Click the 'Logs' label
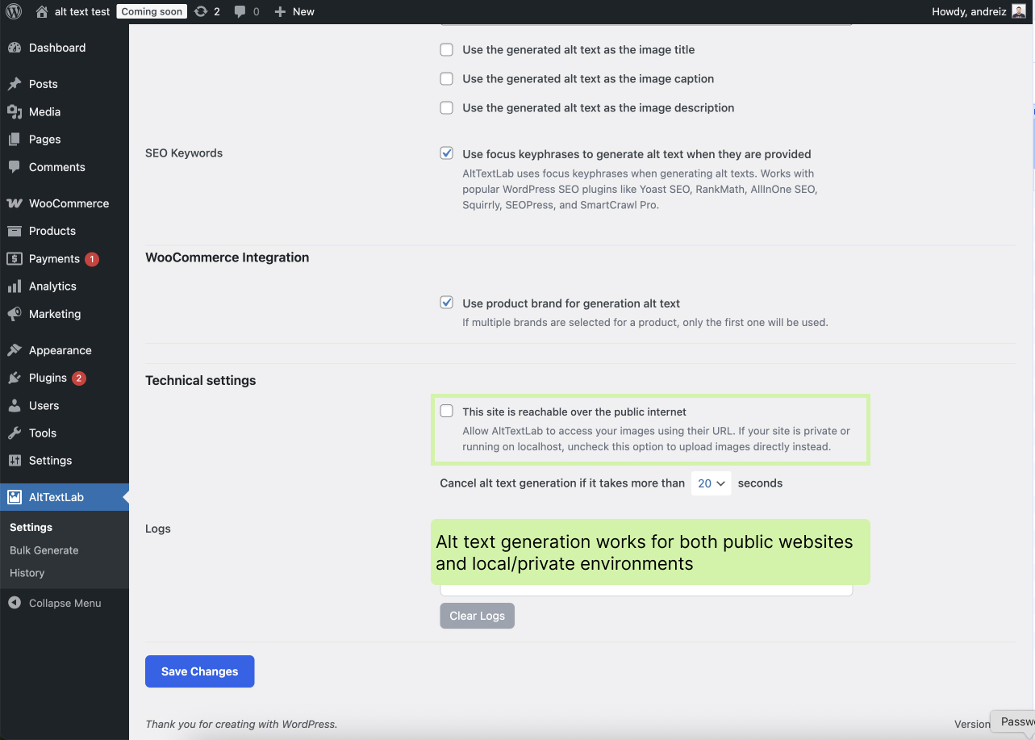The width and height of the screenshot is (1035, 740). pos(158,529)
